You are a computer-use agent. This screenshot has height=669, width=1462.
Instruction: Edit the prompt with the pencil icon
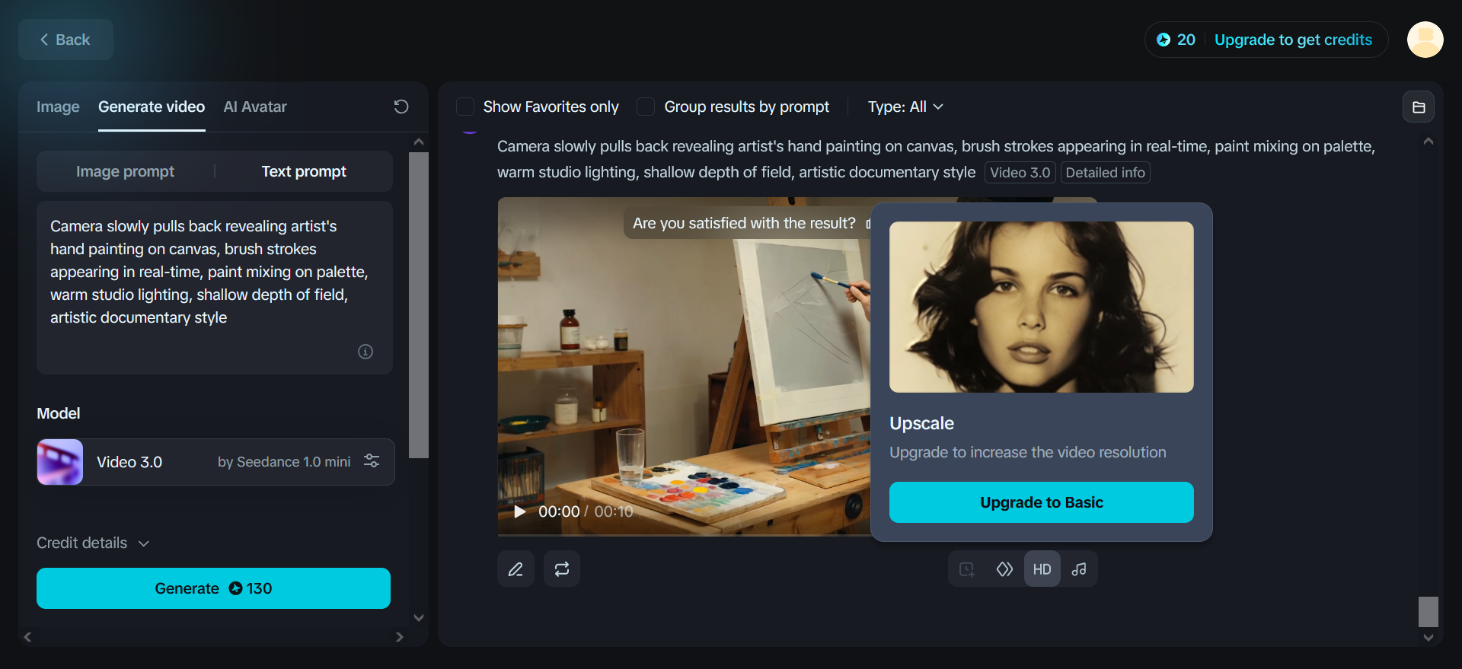coord(516,569)
